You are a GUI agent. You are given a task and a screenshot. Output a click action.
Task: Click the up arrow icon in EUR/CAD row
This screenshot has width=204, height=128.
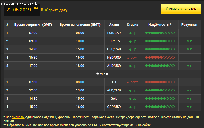click(x=130, y=33)
